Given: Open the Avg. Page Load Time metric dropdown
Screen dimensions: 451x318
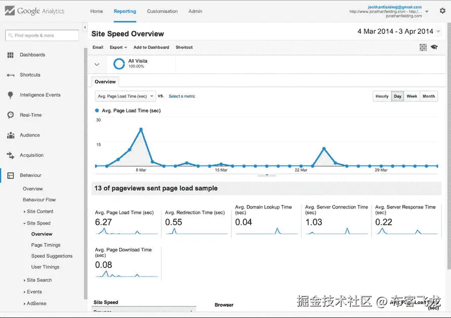Looking at the screenshot, I should click(x=125, y=96).
